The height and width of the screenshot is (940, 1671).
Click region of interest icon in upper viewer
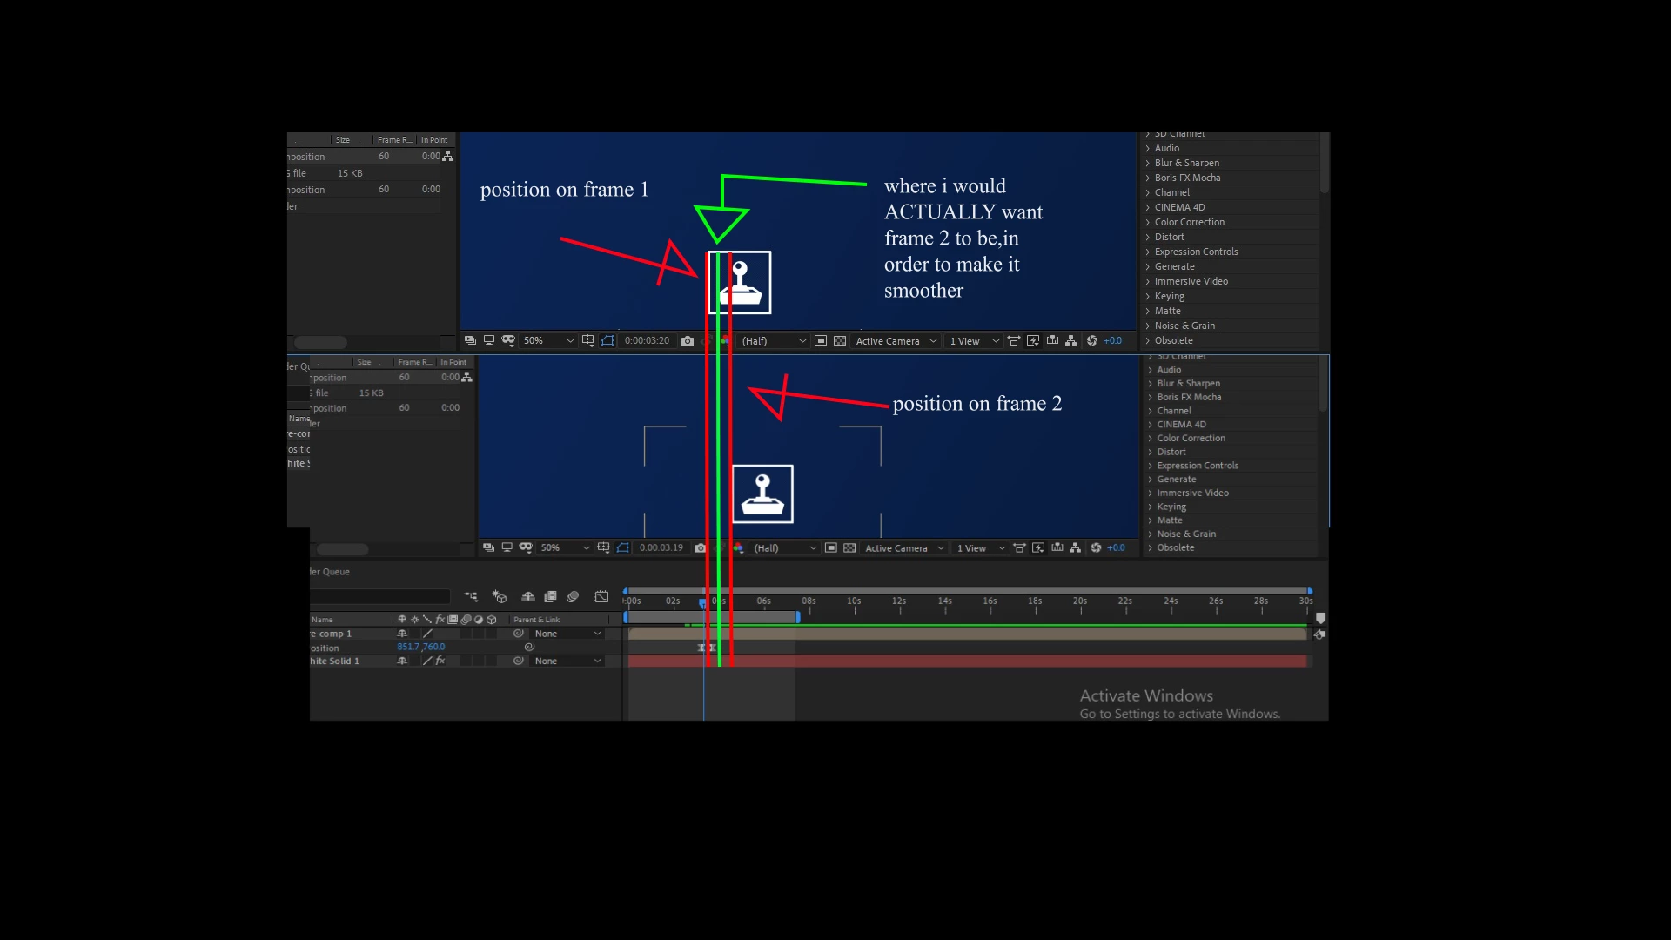pyautogui.click(x=821, y=341)
